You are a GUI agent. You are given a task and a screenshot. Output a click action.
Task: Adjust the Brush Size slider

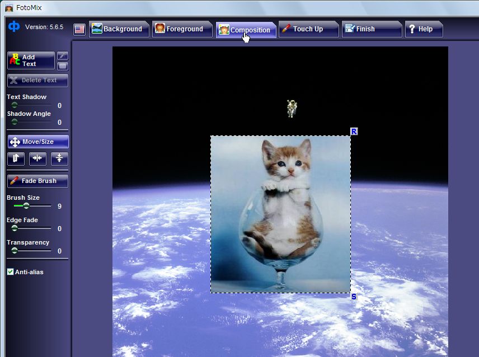pos(32,206)
